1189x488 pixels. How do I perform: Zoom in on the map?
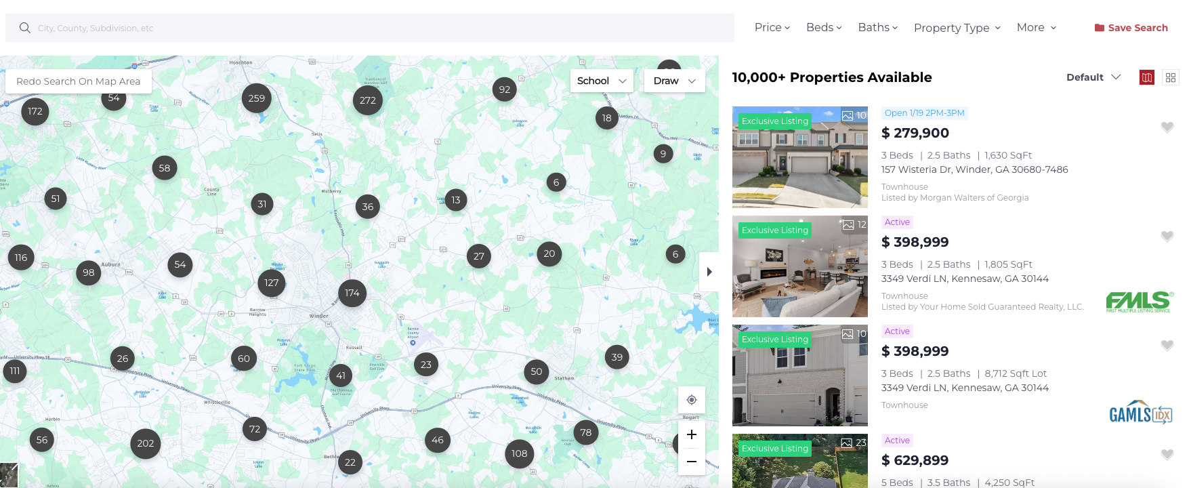click(692, 434)
